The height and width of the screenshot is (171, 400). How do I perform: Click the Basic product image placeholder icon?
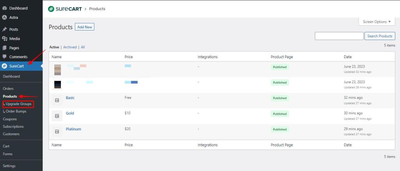click(57, 100)
